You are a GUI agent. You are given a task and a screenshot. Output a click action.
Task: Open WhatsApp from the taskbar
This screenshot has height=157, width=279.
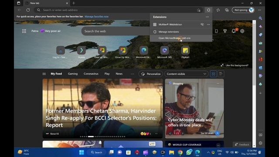point(189,152)
